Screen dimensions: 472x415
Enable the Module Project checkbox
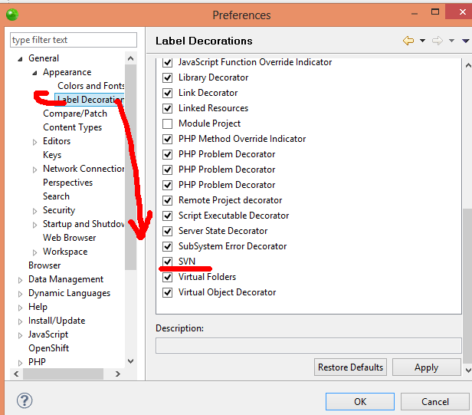tap(168, 124)
